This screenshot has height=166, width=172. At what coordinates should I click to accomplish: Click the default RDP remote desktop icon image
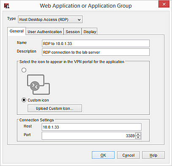38,84
